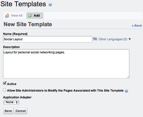Viewport: 143px width, 117px height.
Task: Click the Name (Required) label
Action: coord(15,34)
